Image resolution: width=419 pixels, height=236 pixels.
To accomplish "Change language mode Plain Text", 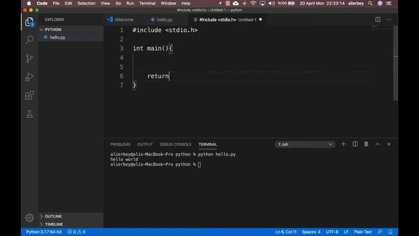I will click(x=363, y=231).
